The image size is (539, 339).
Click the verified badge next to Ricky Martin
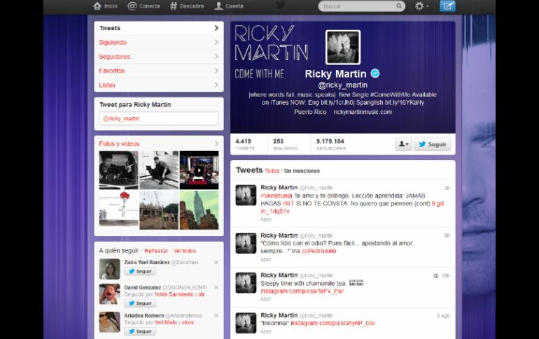(375, 74)
